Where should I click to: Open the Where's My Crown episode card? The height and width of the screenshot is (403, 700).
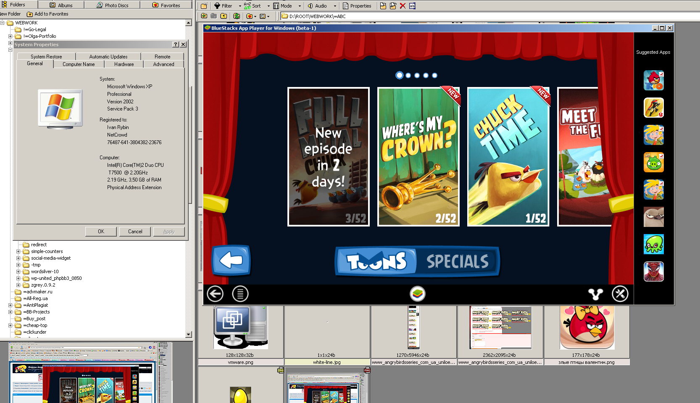[418, 157]
